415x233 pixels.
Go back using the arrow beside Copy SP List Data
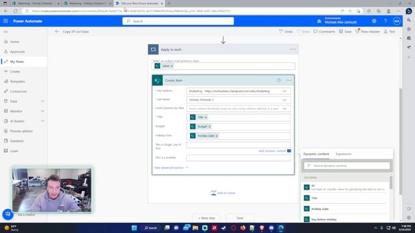57,32
